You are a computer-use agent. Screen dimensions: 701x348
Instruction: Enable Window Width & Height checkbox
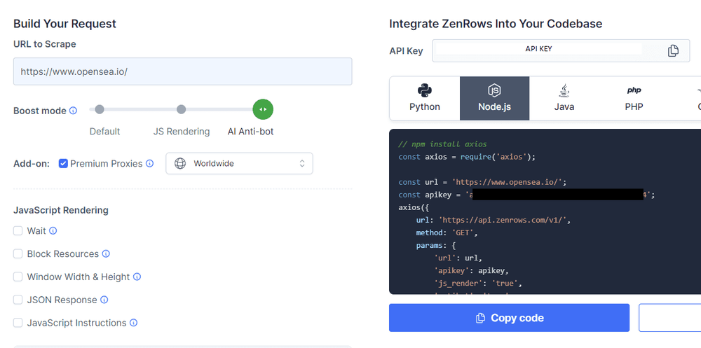coord(18,277)
